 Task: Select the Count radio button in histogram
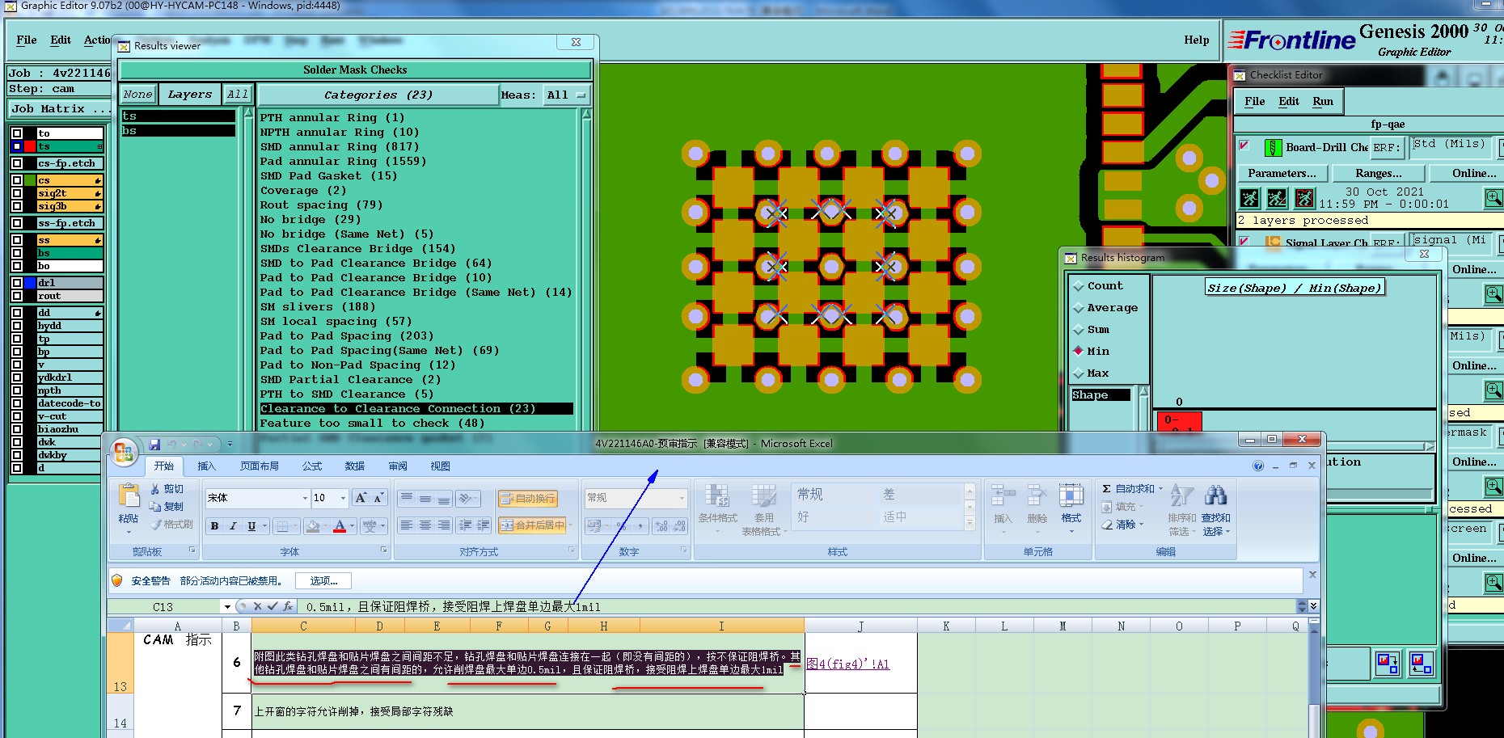click(1079, 286)
